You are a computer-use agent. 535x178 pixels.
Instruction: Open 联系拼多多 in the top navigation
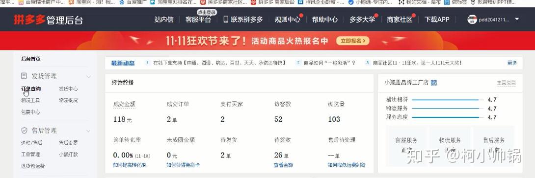click(247, 20)
